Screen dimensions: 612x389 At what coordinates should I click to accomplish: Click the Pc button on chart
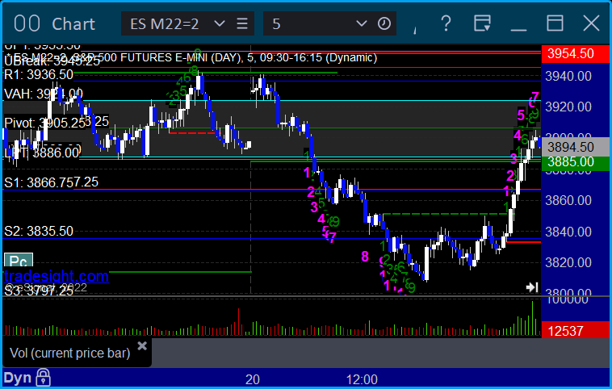(x=19, y=260)
